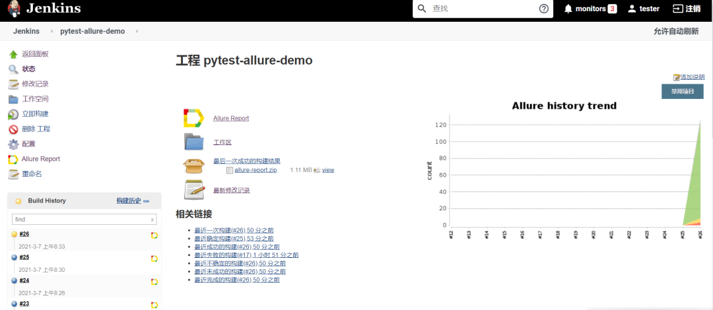Select 配置 in the sidebar

[x=28, y=144]
